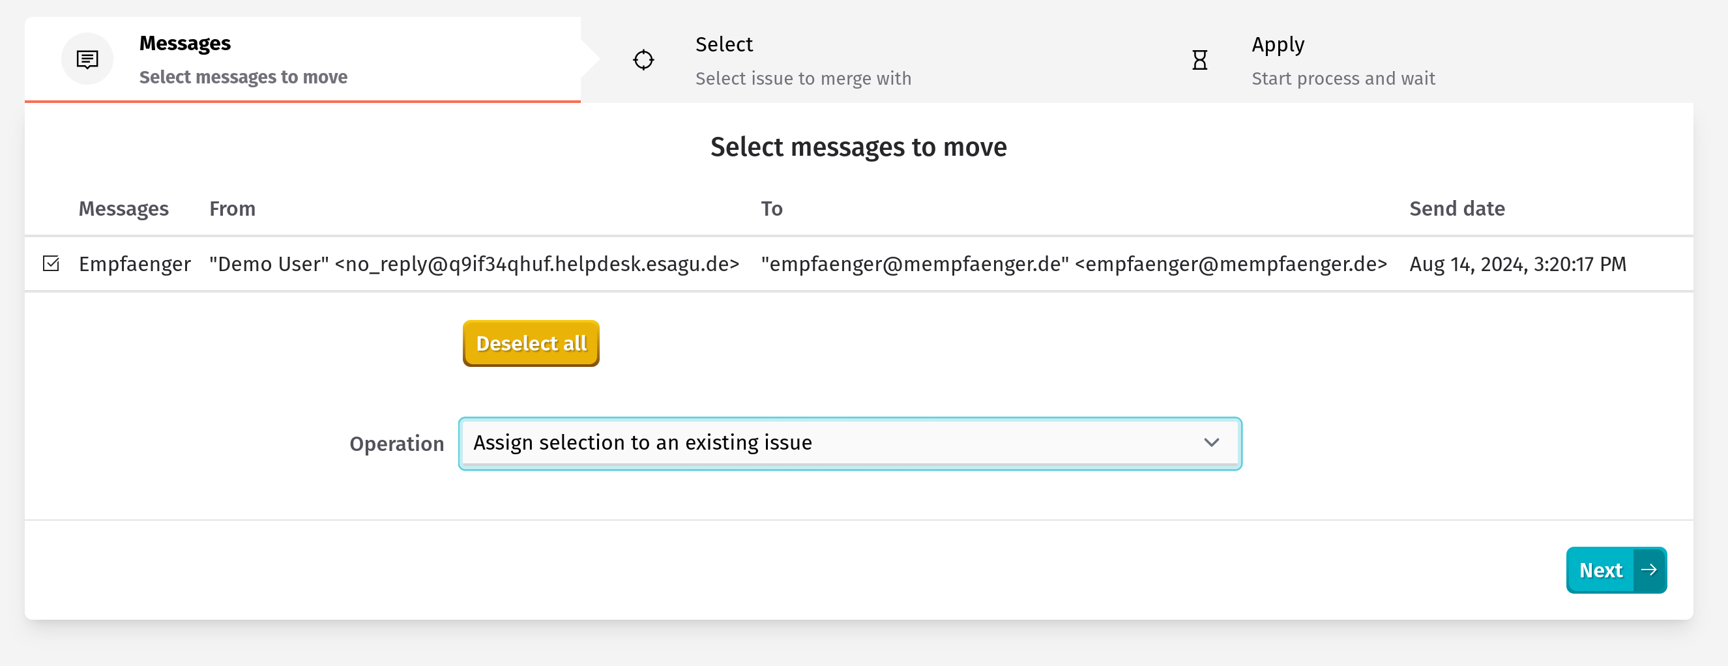Open the Operation dropdown
The image size is (1728, 666).
coord(849,443)
